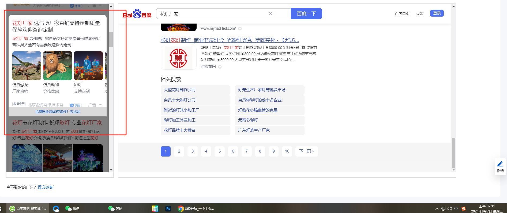The height and width of the screenshot is (213, 507).
Task: Open the 提交诊断 link
Action: point(46,187)
